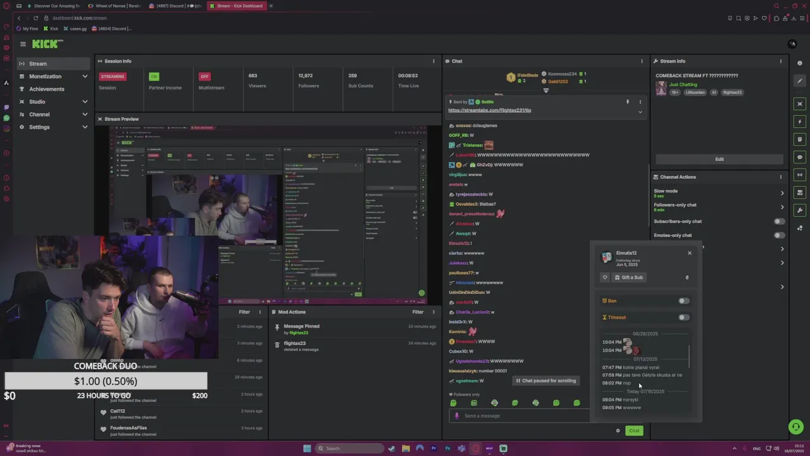Toggle Ban switch for Eimutis12
810x456 pixels.
683,301
